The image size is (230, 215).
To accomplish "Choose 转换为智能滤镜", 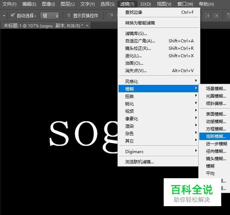I will 158,23.
